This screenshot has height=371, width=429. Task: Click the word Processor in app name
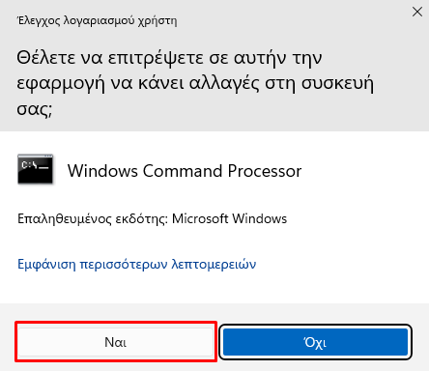[265, 171]
